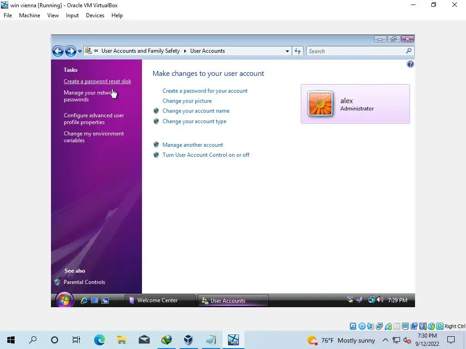Click VirtualBox shared folders indicator icon
This screenshot has height=349, width=466.
pos(397,326)
